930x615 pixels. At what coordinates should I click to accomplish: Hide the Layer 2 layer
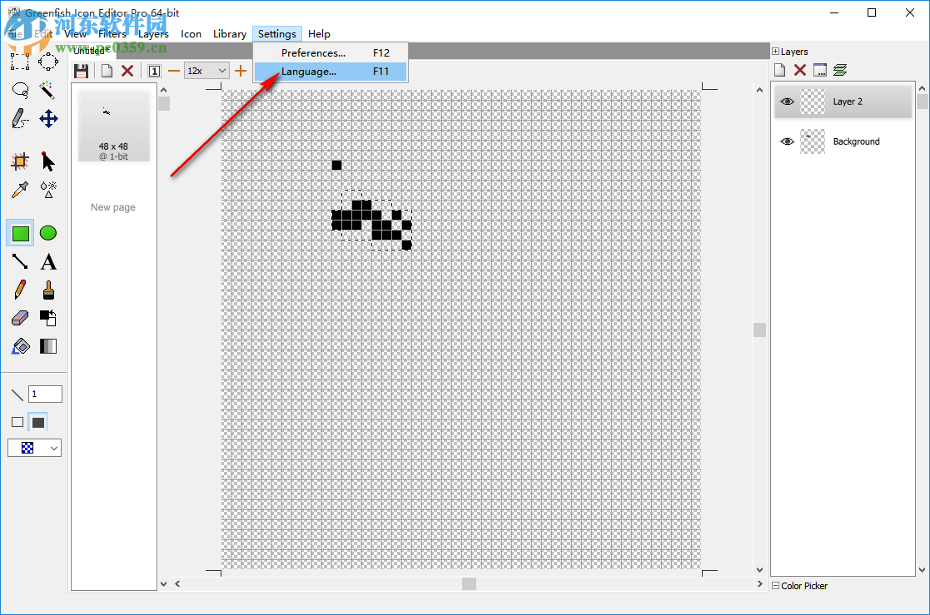[787, 102]
